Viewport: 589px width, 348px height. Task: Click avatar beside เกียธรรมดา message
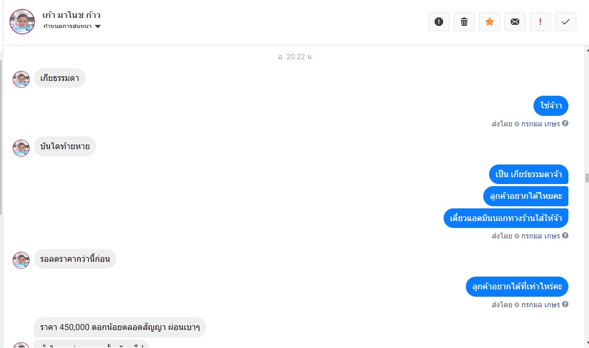pyautogui.click(x=21, y=79)
